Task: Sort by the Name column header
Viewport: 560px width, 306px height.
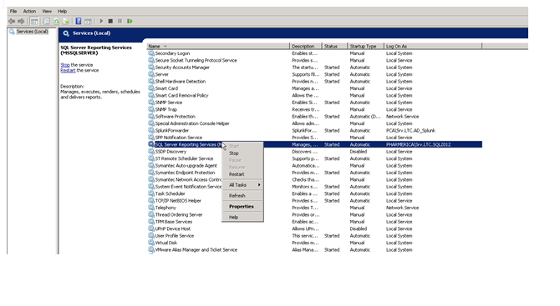Action: (218, 47)
